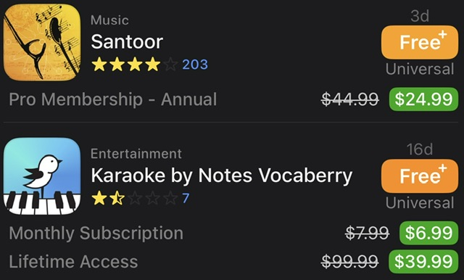Click the crossed-out $44.99 original price

pyautogui.click(x=350, y=99)
